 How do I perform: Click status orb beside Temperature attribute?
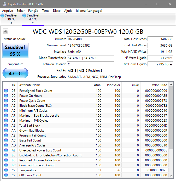pos(6,170)
